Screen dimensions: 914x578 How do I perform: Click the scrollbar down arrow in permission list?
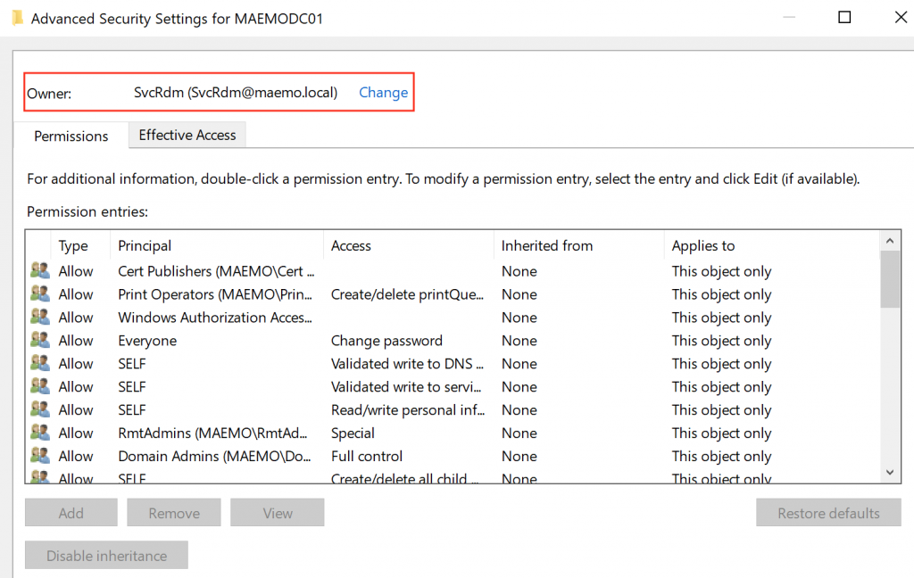[889, 473]
